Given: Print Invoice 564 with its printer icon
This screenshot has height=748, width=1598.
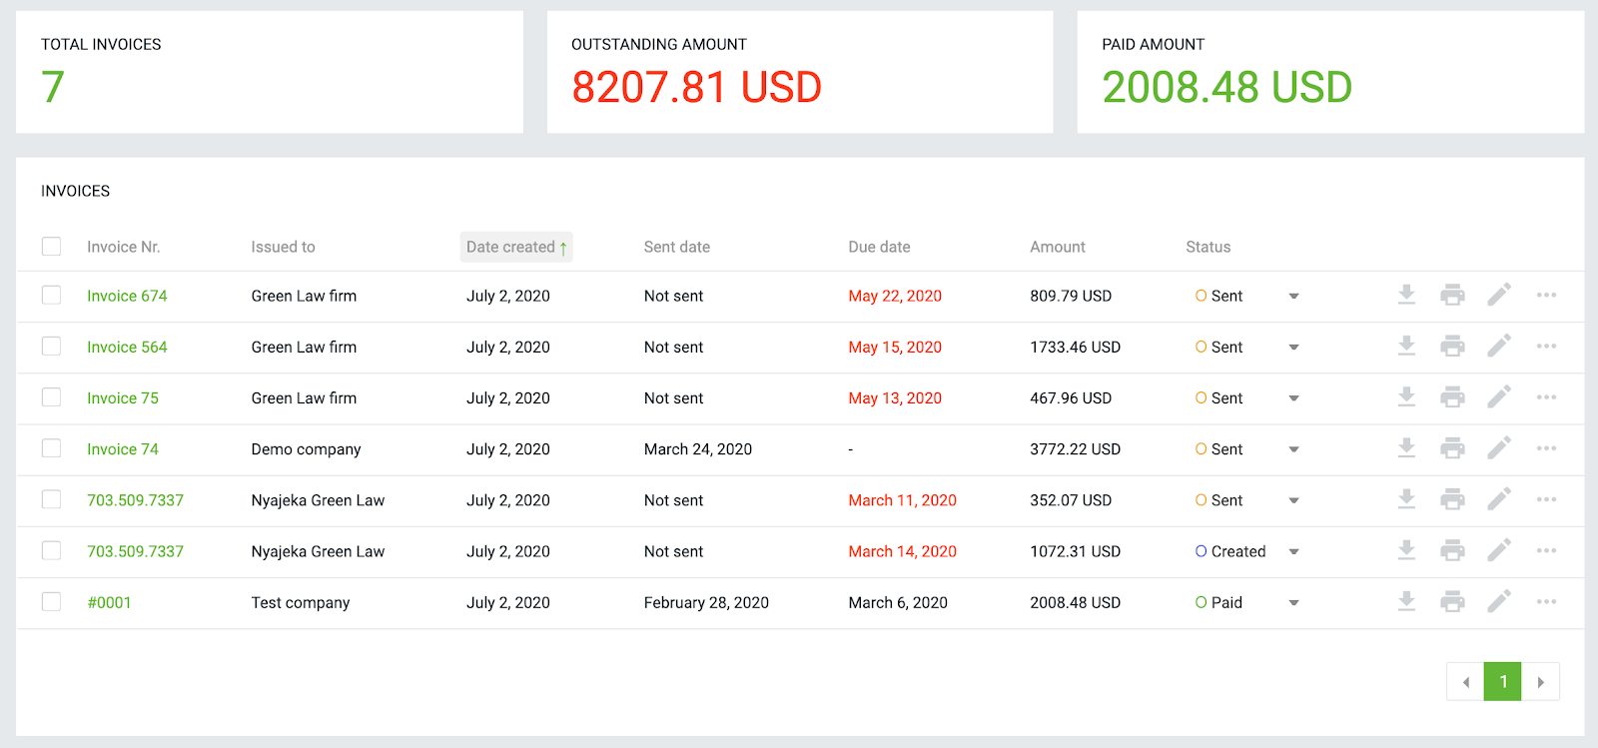Looking at the screenshot, I should pyautogui.click(x=1452, y=347).
